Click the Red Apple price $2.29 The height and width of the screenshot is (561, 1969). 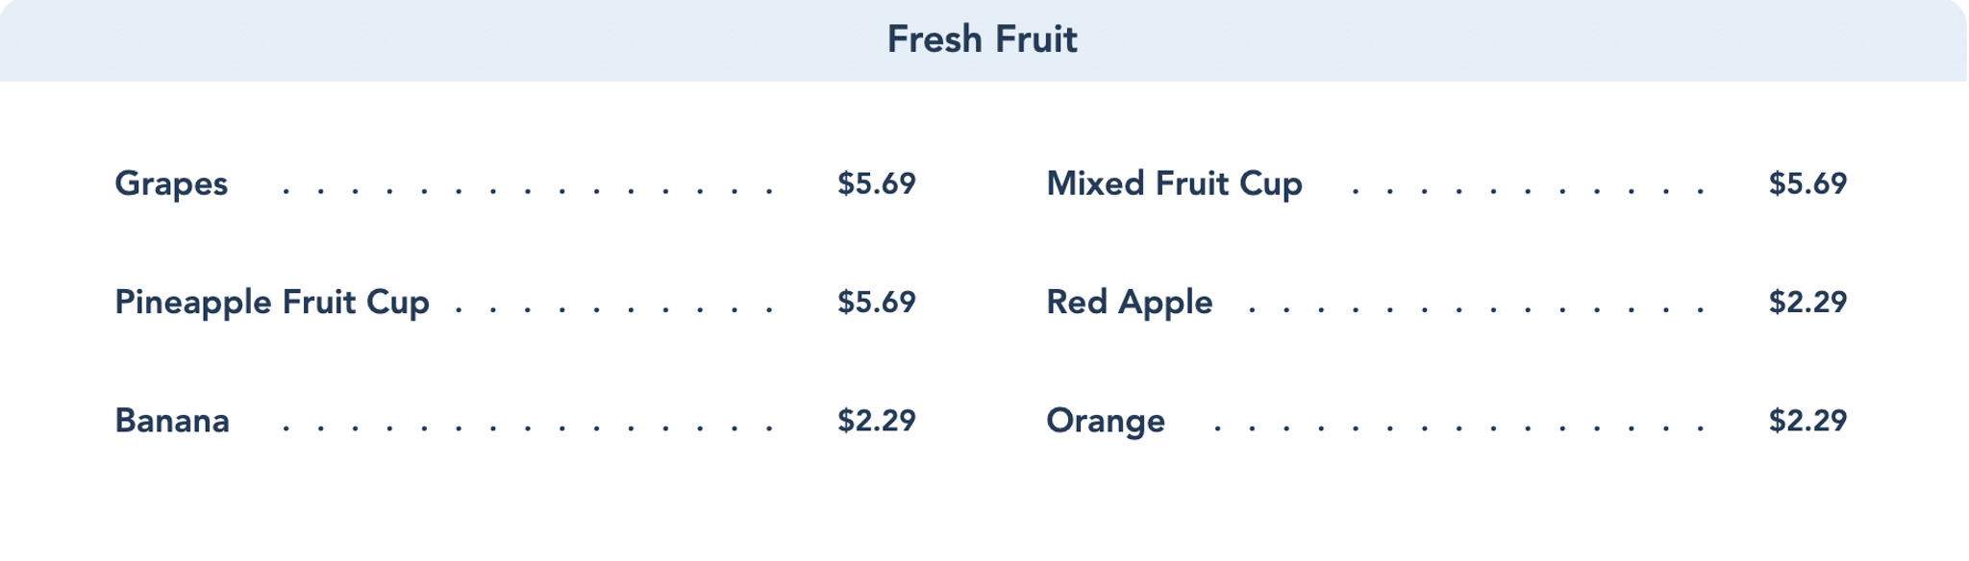point(1807,303)
